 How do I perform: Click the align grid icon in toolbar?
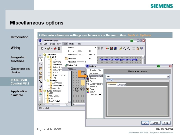click(133, 48)
